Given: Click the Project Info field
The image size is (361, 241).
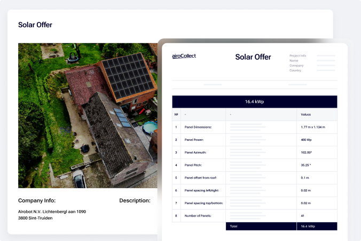Looking at the screenshot, I should click(x=298, y=55).
